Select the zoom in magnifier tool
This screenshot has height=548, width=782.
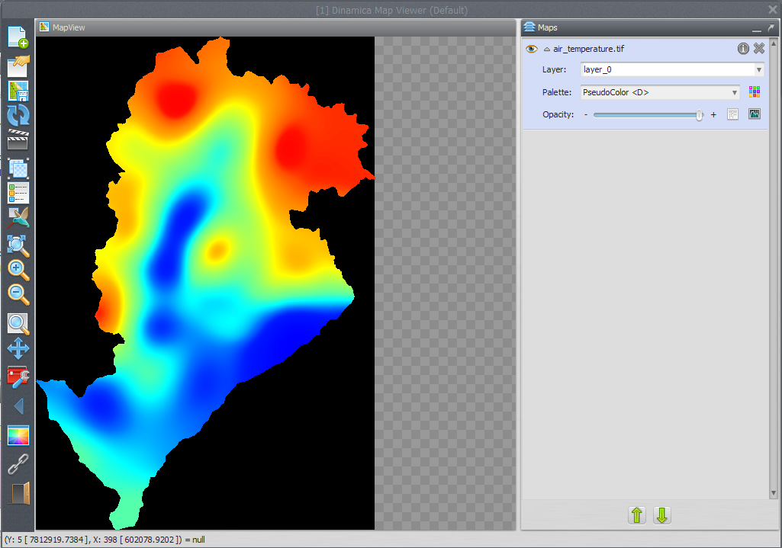pyautogui.click(x=18, y=270)
